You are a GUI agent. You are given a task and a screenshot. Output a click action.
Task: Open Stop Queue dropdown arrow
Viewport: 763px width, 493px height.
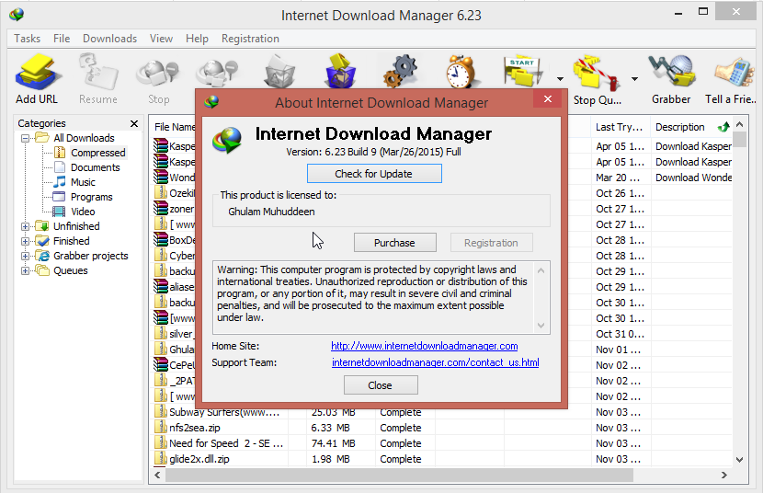click(x=634, y=79)
